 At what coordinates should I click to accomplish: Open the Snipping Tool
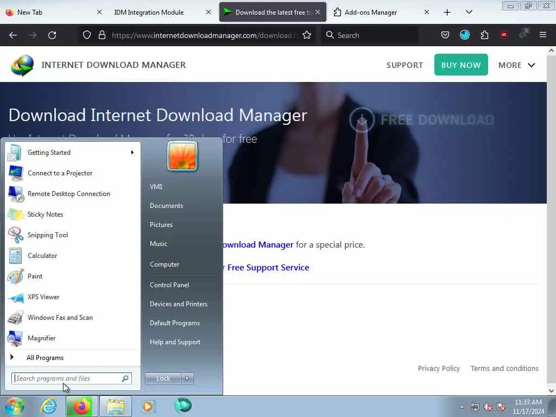click(x=72, y=235)
